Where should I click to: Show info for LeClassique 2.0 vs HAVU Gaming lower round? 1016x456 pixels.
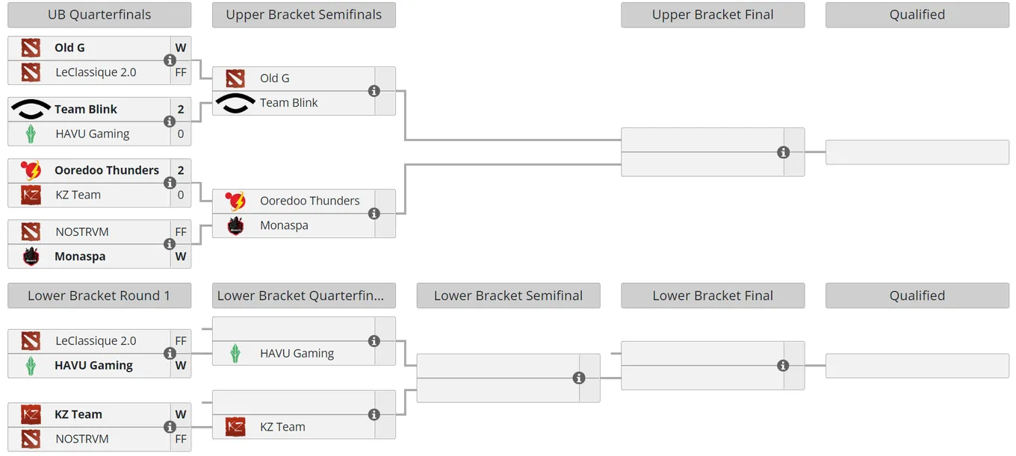[170, 354]
